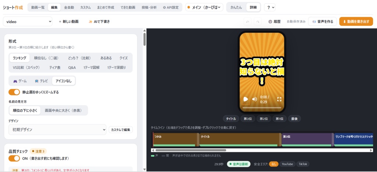The image size is (377, 172).
Task: Choose アイコンなし option
Action: 64,81
